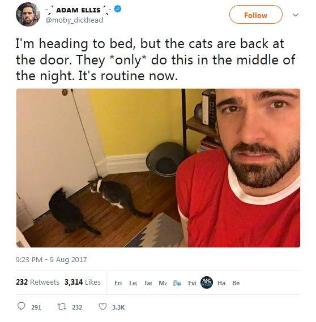The image size is (316, 322).
Task: Open the 'Ha' liker avatar
Action: tap(221, 283)
